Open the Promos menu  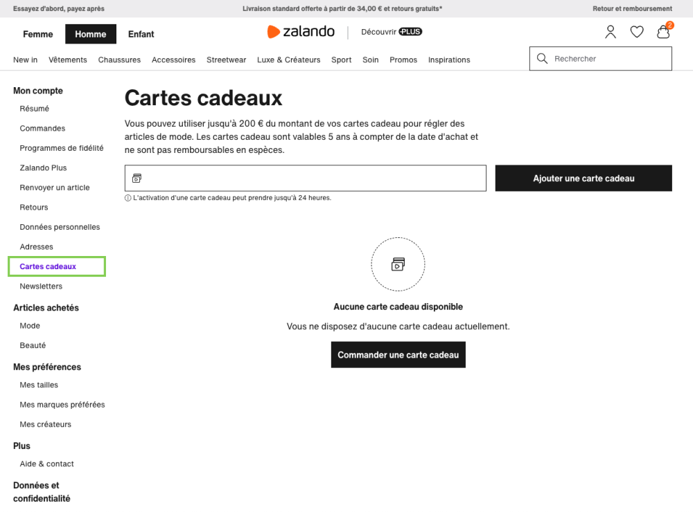(403, 60)
